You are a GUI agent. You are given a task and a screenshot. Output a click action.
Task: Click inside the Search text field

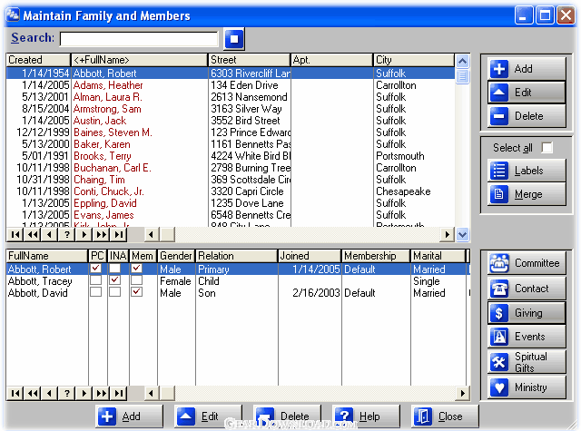click(139, 39)
